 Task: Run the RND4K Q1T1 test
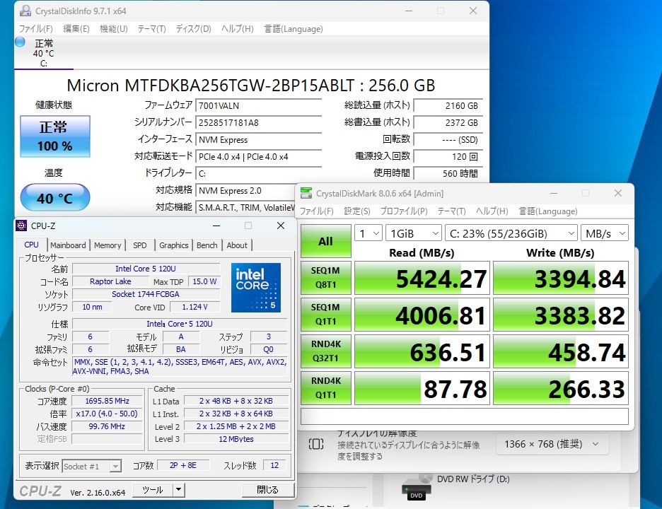(325, 388)
